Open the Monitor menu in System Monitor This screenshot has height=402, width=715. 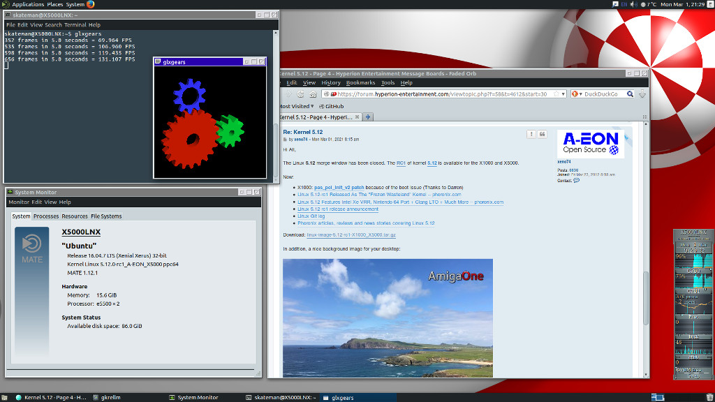pyautogui.click(x=19, y=202)
